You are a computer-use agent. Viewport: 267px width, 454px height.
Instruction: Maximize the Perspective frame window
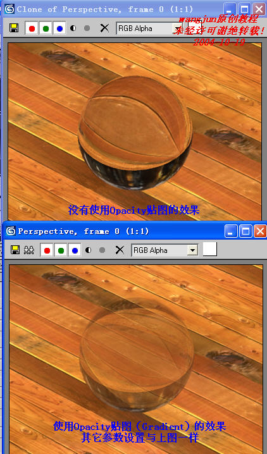point(245,231)
